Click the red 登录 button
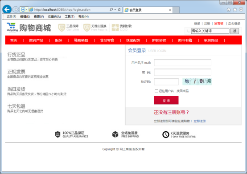This screenshot has height=174, width=247. point(166,100)
